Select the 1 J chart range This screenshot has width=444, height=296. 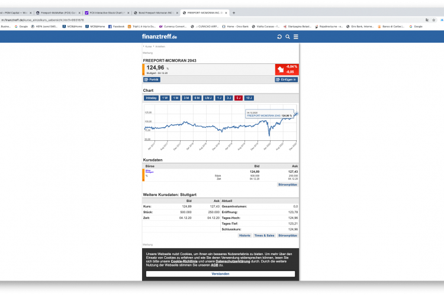click(x=219, y=98)
